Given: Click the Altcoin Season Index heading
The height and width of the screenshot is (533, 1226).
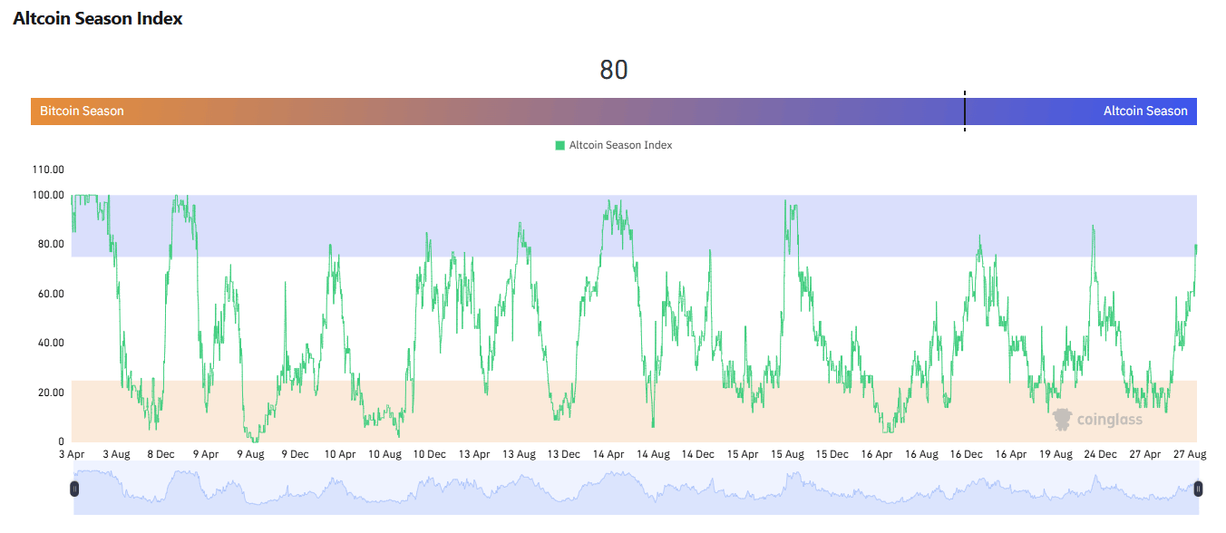Looking at the screenshot, I should (98, 18).
